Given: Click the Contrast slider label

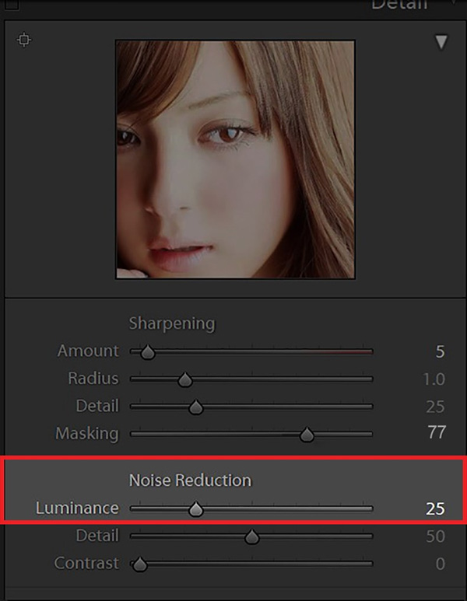Looking at the screenshot, I should click(86, 564).
